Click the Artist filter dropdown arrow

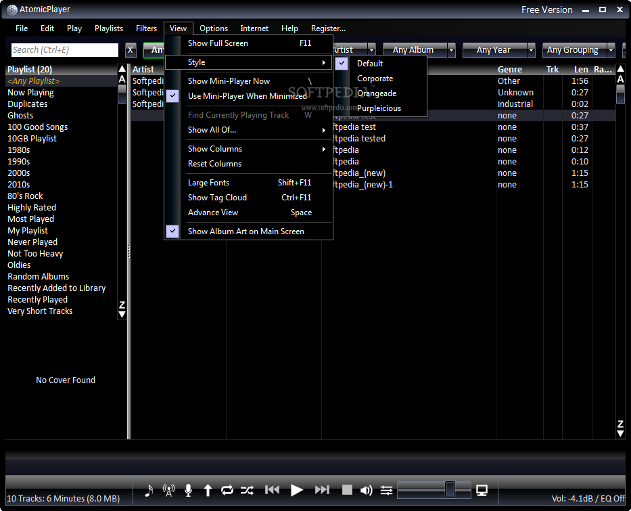pos(371,50)
